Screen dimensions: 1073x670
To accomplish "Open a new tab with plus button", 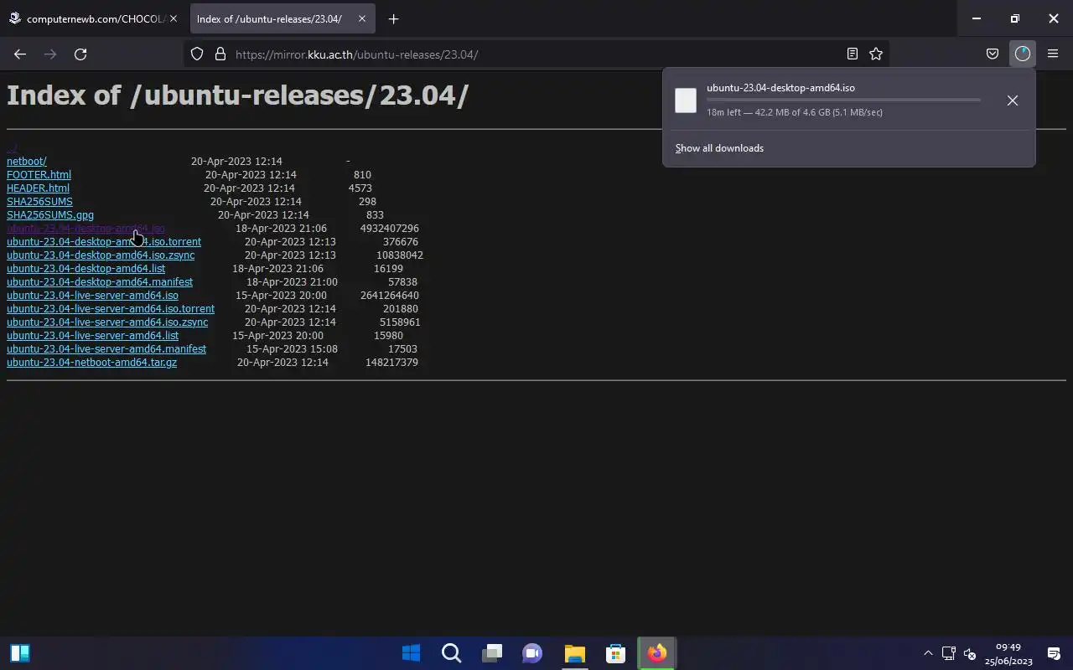I will (393, 18).
